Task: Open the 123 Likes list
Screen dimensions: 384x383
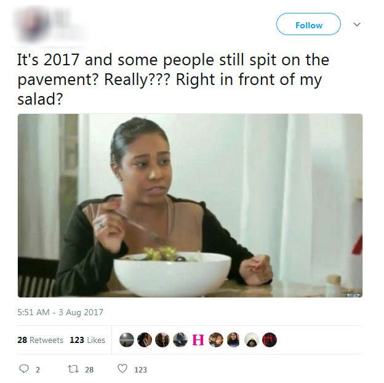Action: point(87,340)
